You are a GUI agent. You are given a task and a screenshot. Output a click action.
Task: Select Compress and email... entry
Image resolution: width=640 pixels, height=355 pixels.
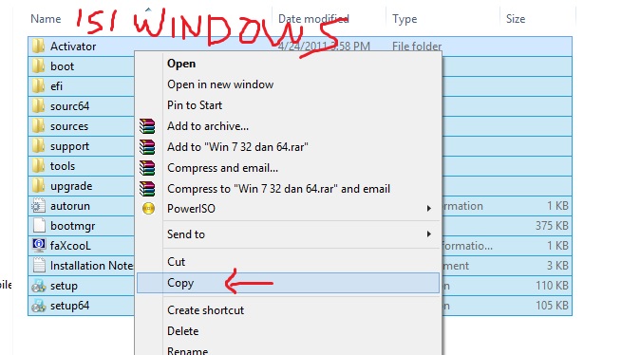pyautogui.click(x=222, y=168)
